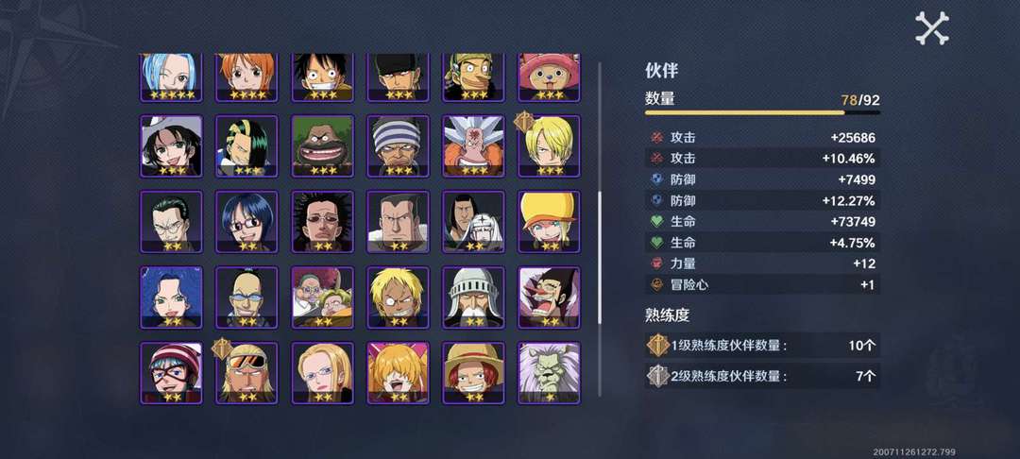Open Shanks portrait with straw hat
The height and width of the screenshot is (459, 1020).
tap(473, 372)
